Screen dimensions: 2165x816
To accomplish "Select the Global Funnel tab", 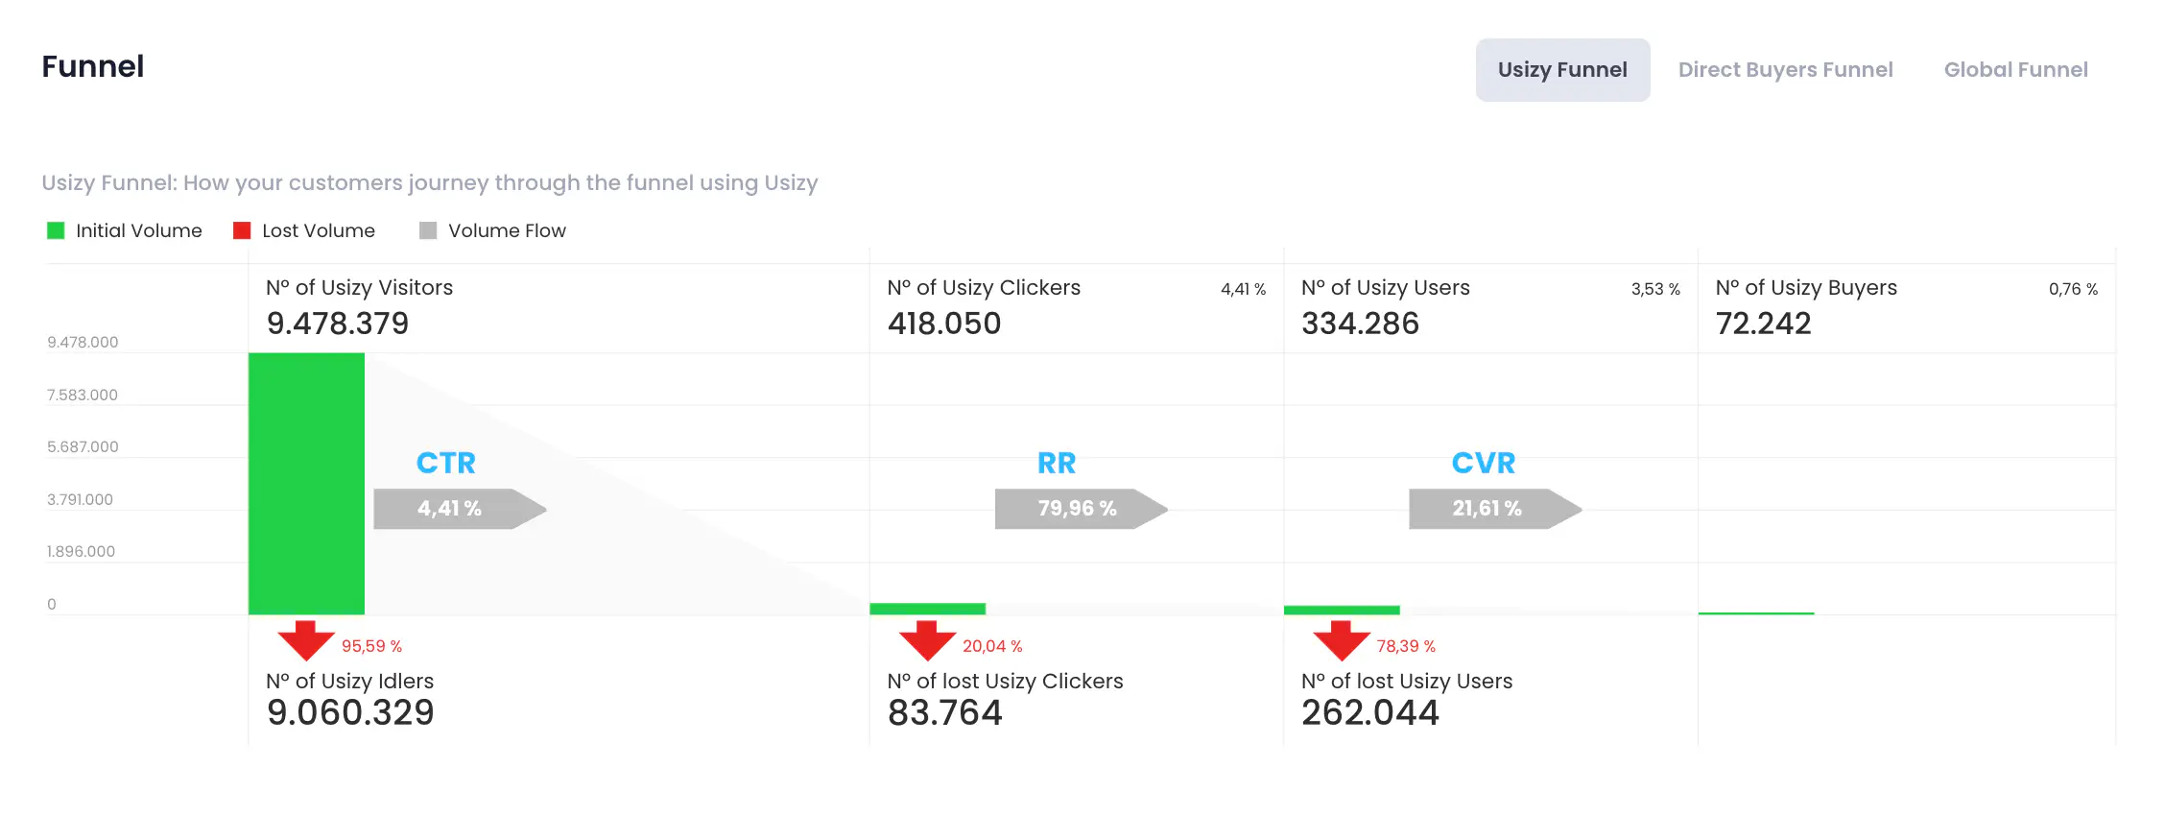I will (x=2015, y=70).
